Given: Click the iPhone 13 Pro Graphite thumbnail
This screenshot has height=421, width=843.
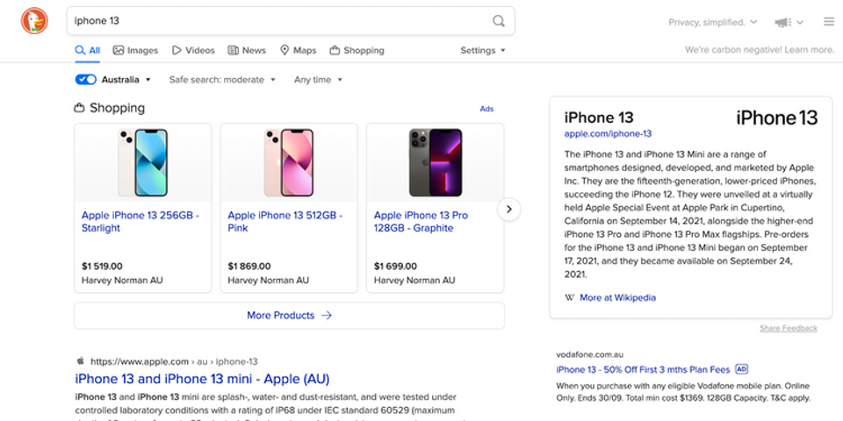Looking at the screenshot, I should (x=435, y=162).
